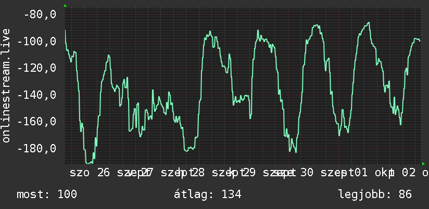This screenshot has width=429, height=209.
Task: Select the 'most: 100' current value
Action: pos(47,194)
